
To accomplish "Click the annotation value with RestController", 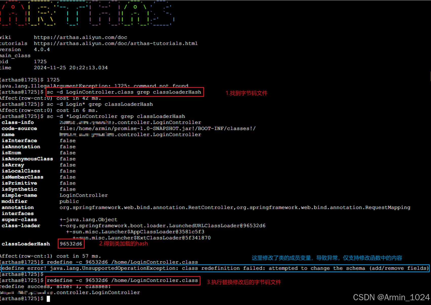I will point(235,207).
